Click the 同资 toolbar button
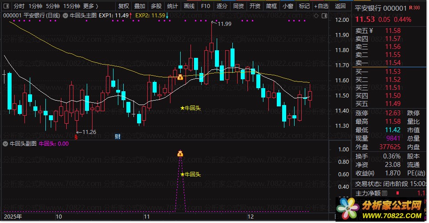Viewport: 429px width, 223px height. [238, 6]
